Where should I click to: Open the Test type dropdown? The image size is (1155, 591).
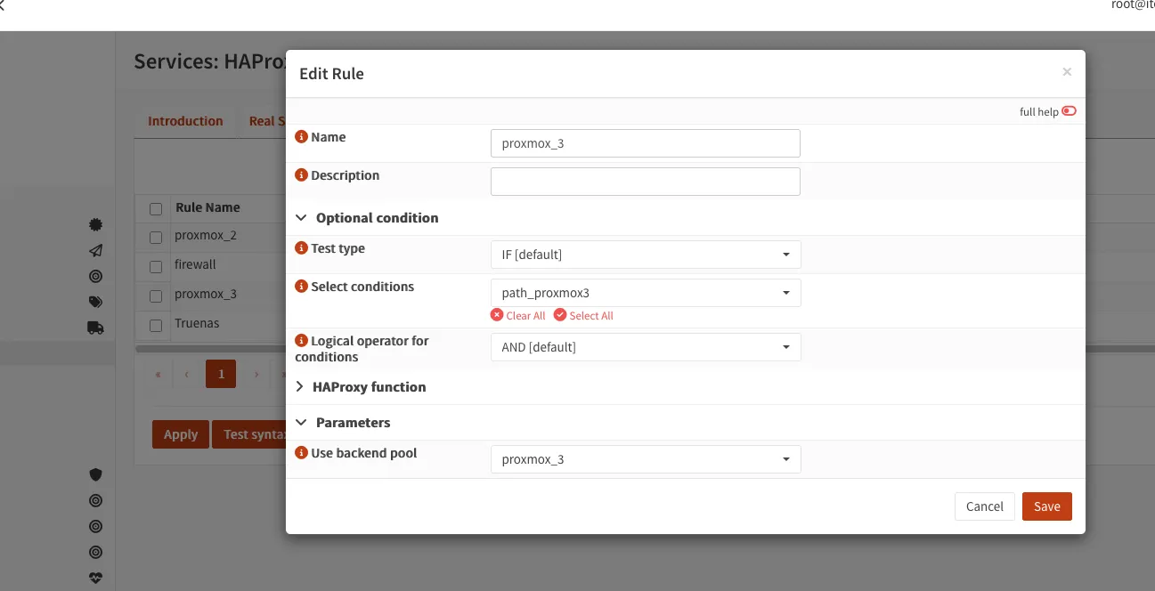coord(645,255)
